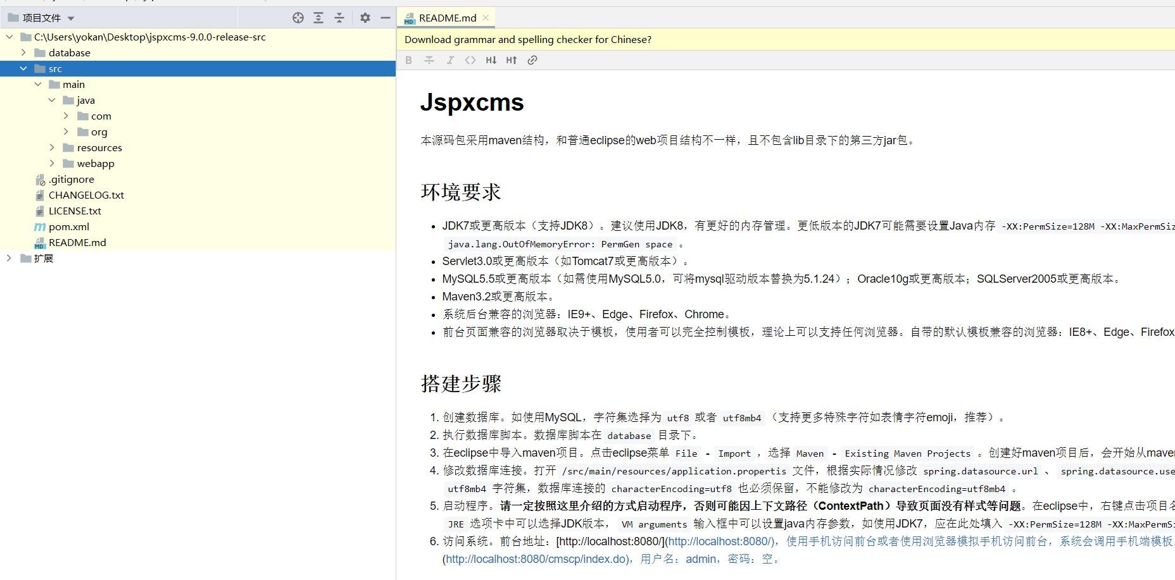Collapse the java folder

pos(52,100)
